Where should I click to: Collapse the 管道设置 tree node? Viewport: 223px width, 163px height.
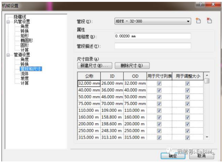(x=8, y=55)
